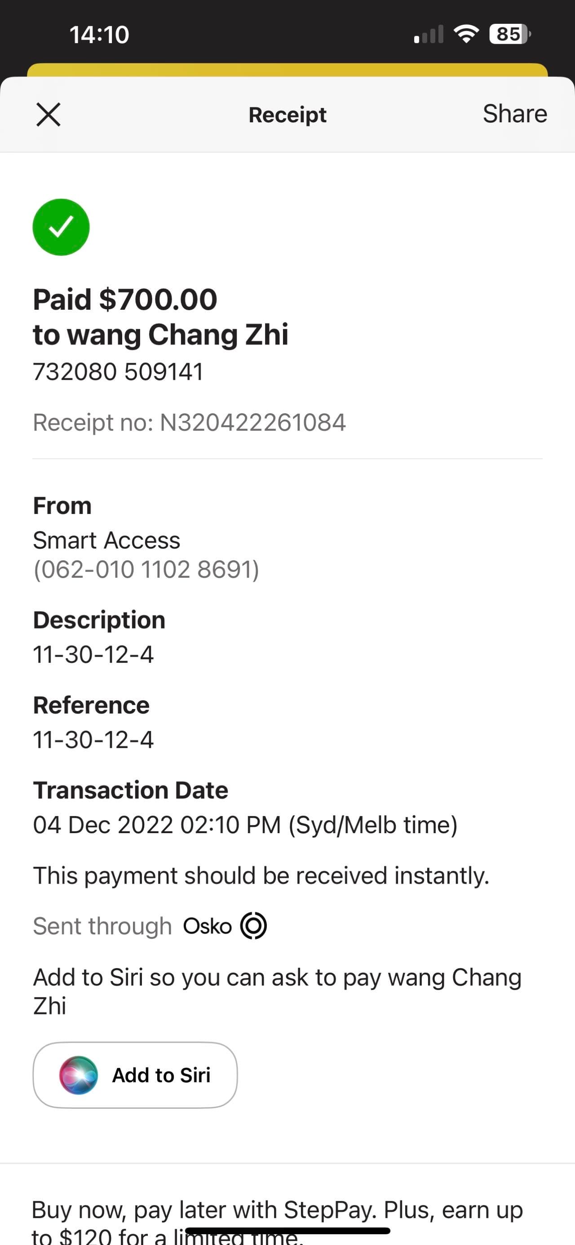Tap the home indicator bar at bottom
Image resolution: width=575 pixels, height=1245 pixels.
tap(287, 1231)
